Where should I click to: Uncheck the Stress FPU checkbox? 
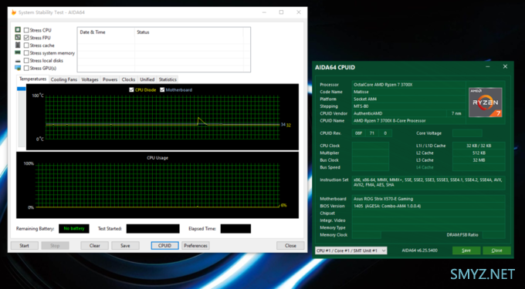[26, 38]
